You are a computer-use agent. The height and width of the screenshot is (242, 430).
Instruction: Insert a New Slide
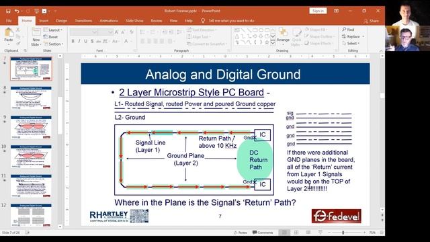[36, 37]
